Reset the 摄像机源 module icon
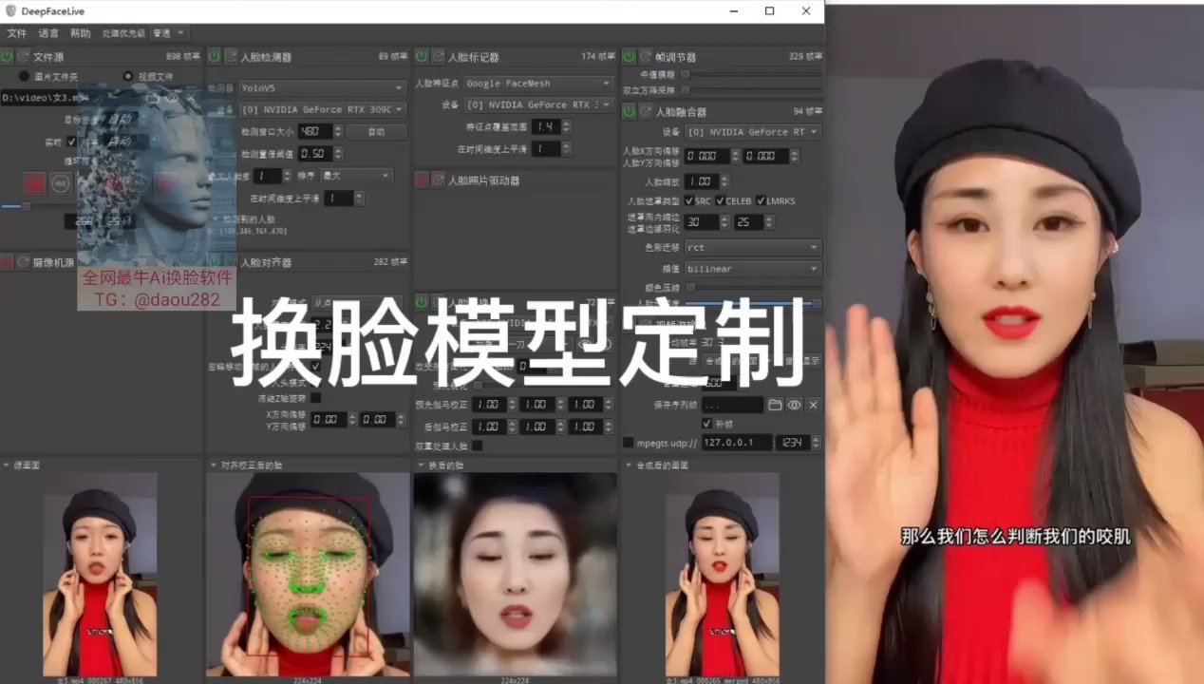Image resolution: width=1204 pixels, height=684 pixels. point(23,262)
